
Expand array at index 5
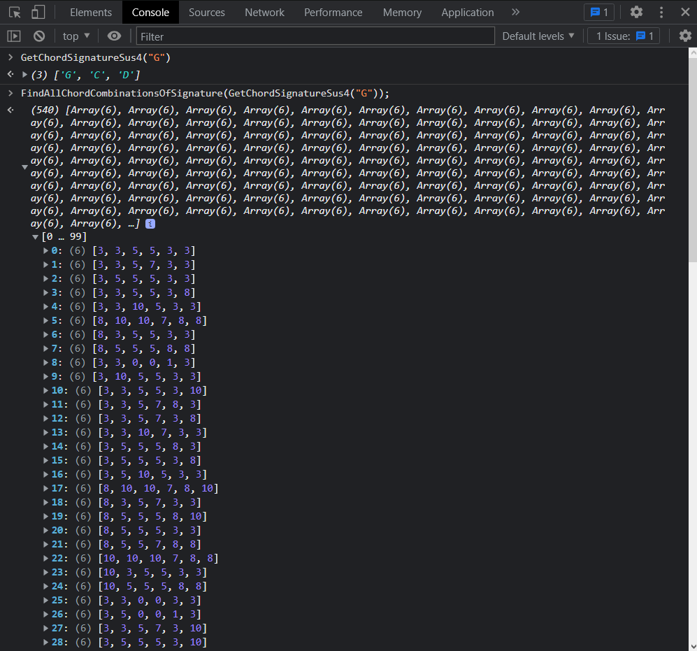tap(46, 320)
